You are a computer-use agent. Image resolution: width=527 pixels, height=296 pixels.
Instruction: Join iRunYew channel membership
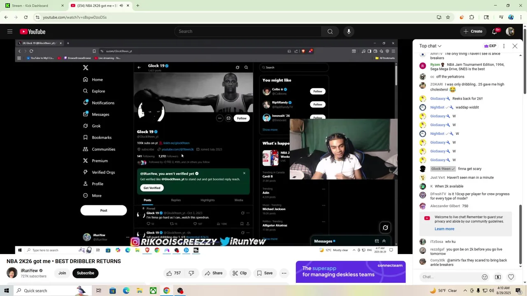(x=62, y=273)
